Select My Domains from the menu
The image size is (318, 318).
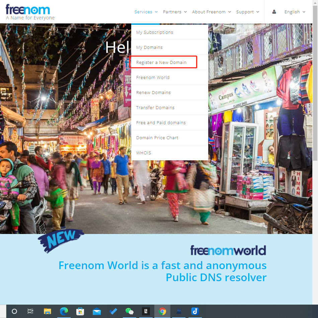[x=170, y=47]
